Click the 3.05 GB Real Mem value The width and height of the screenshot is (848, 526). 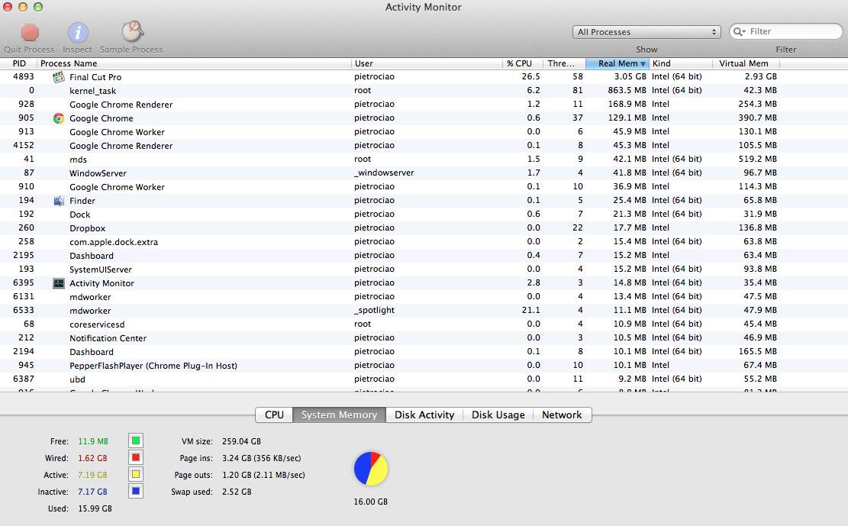click(630, 77)
